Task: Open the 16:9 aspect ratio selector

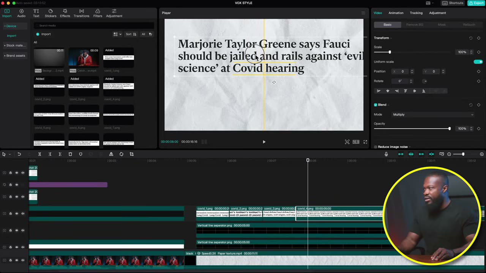Action: 356,142
